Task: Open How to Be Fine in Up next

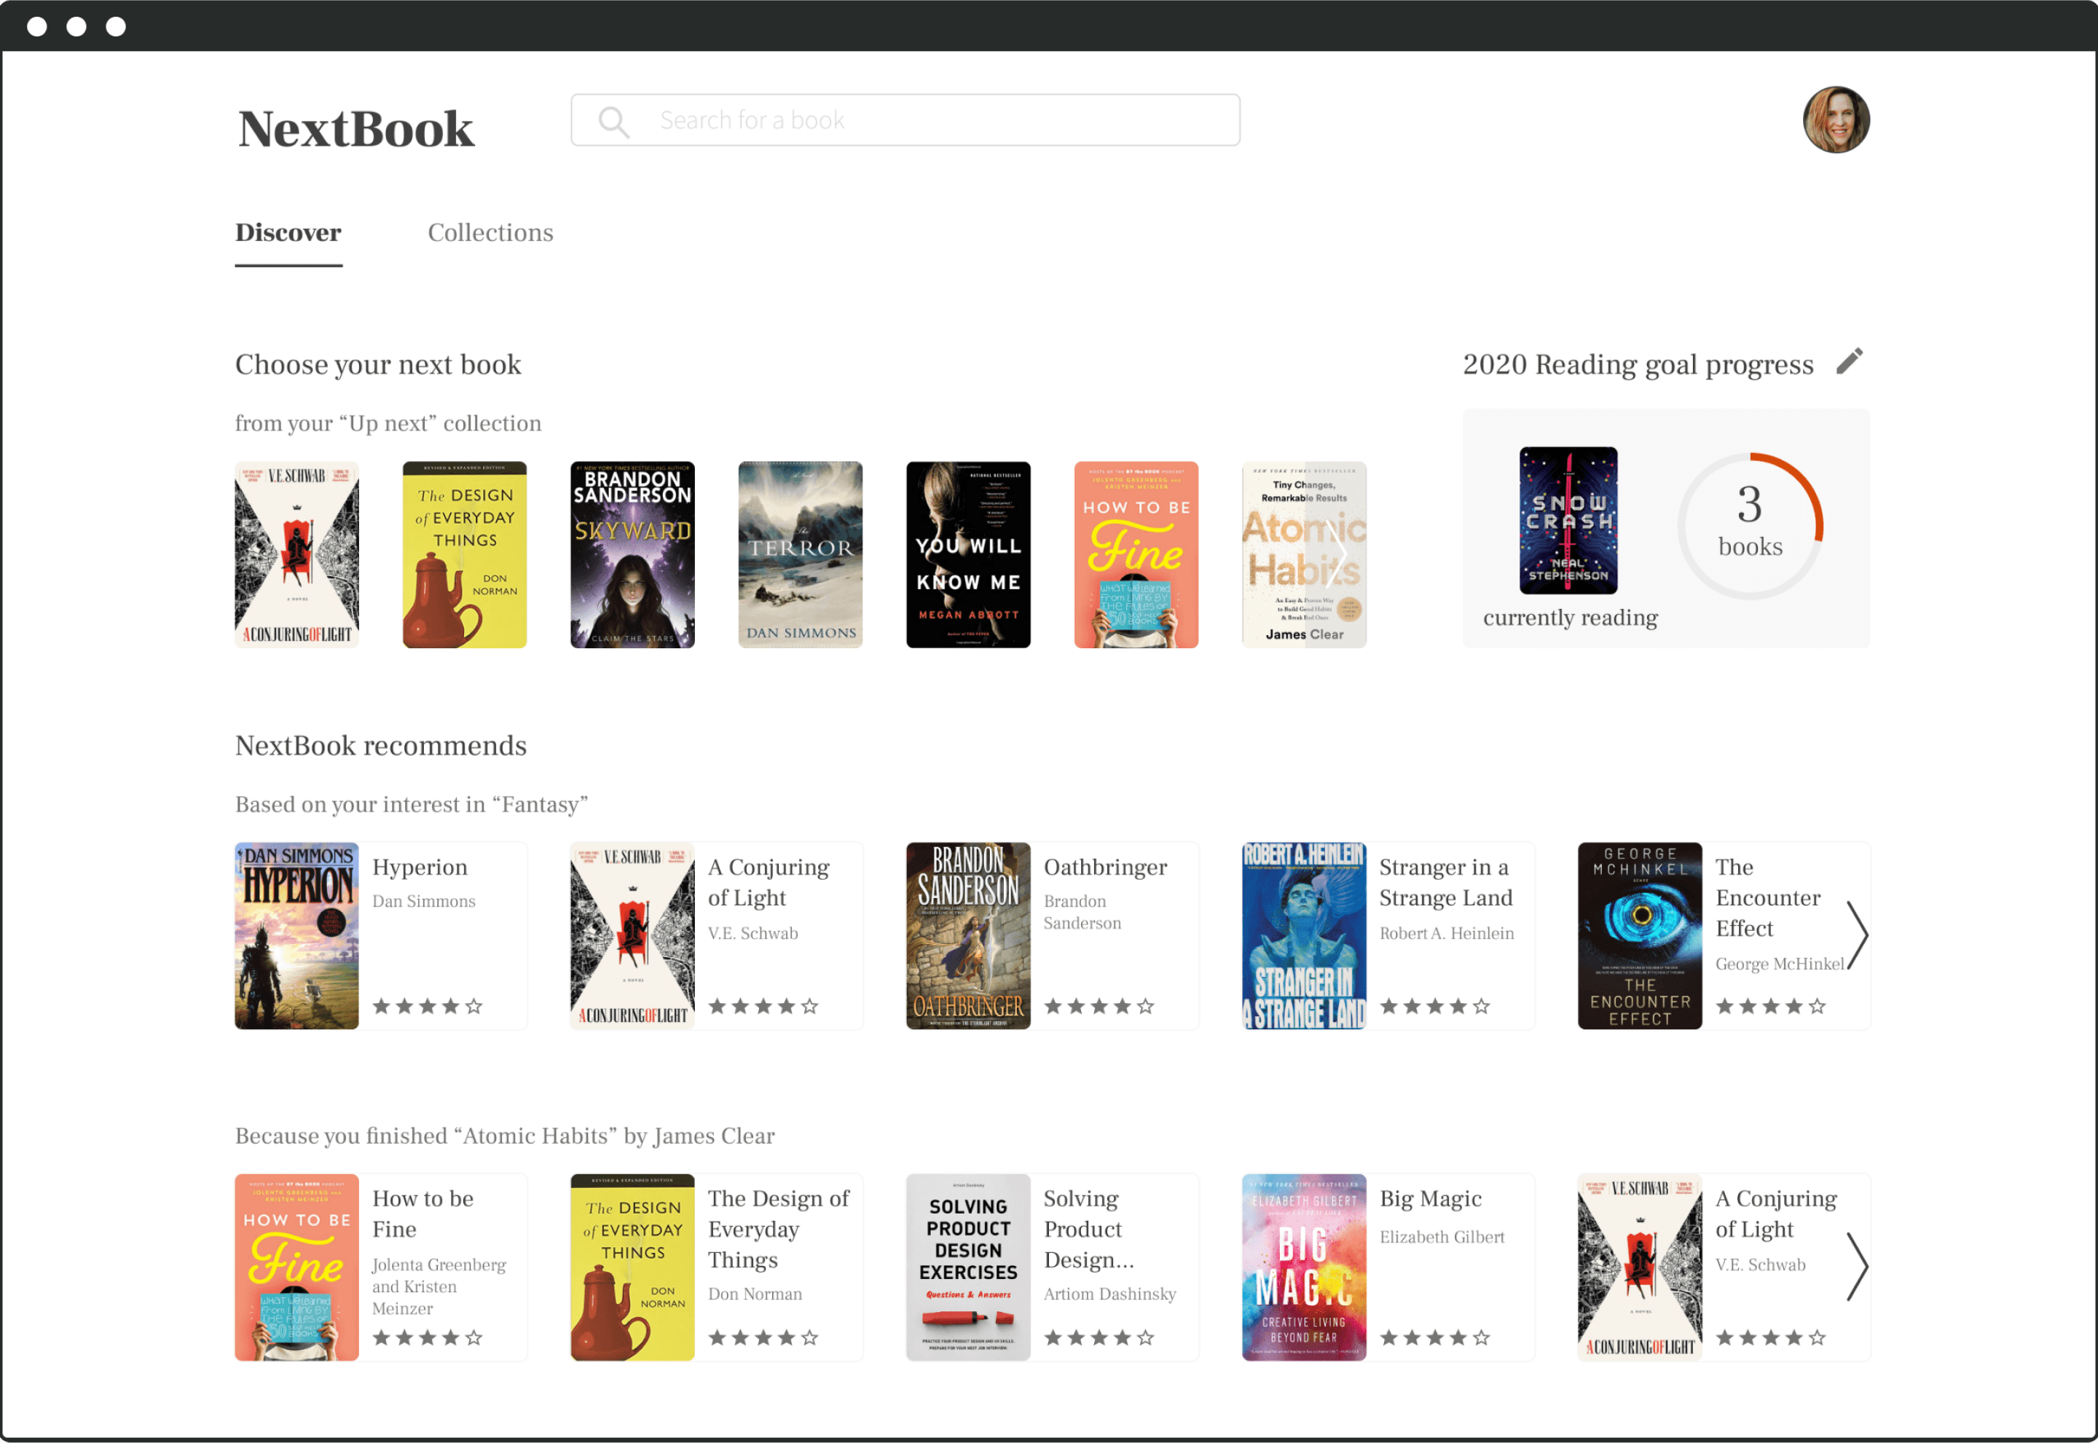Action: 1136,554
